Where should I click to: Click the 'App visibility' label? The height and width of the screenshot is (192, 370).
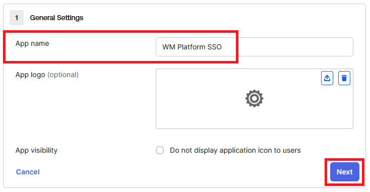[x=37, y=150]
